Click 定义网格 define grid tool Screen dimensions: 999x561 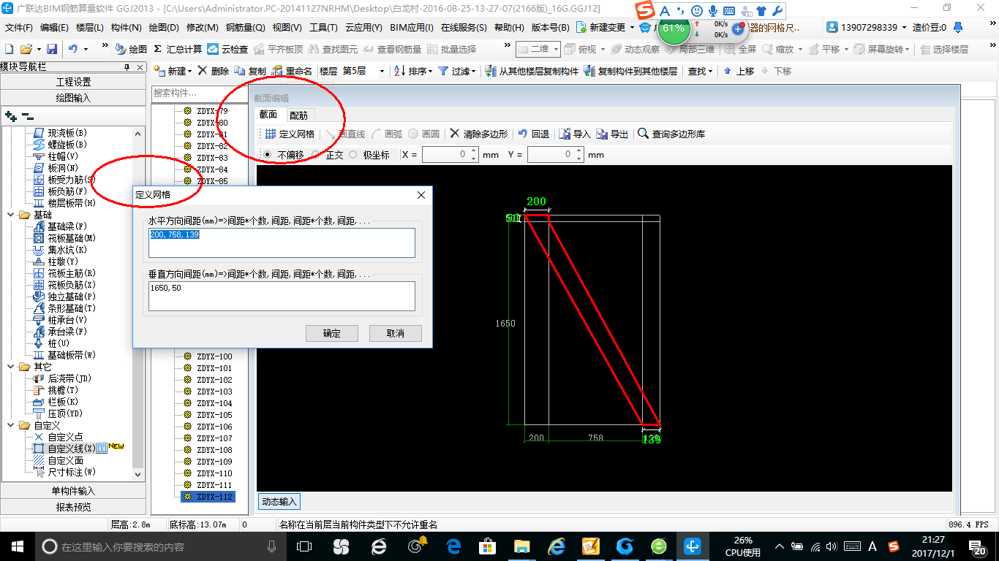tap(290, 134)
